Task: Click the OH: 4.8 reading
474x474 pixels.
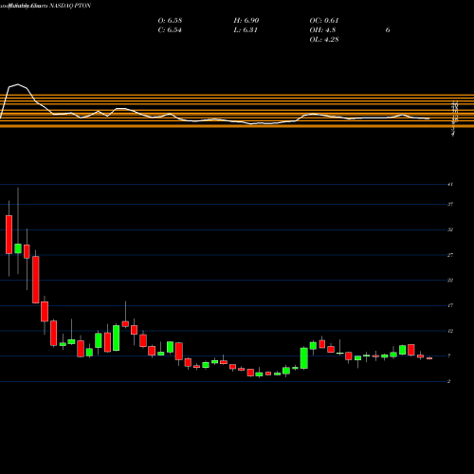Action: 322,30
